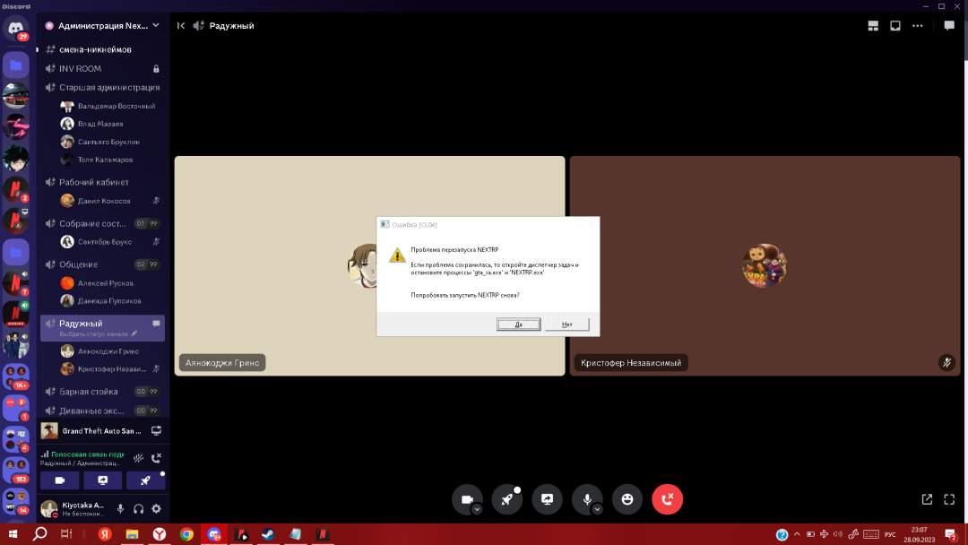Open user settings gear

(156, 508)
